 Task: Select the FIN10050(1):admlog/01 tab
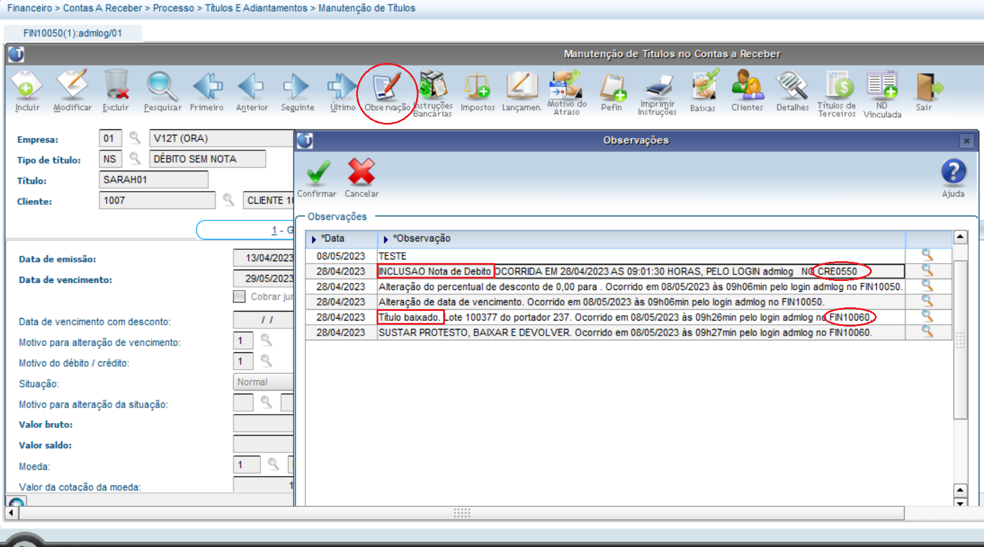point(73,34)
